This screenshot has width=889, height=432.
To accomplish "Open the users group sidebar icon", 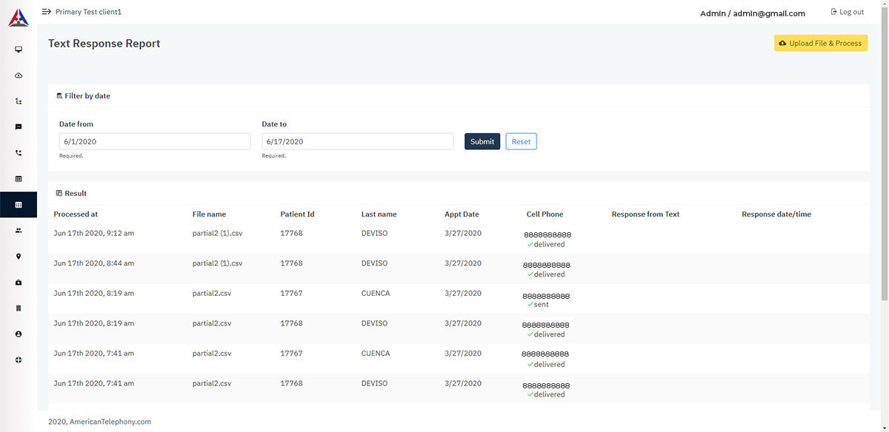I will click(19, 231).
